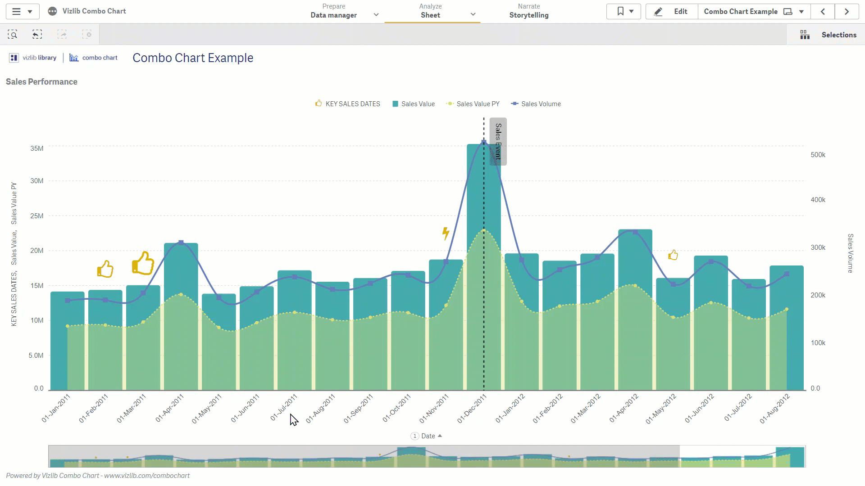Open the Combo Chart Example sheet selector
The height and width of the screenshot is (486, 865).
click(x=754, y=11)
